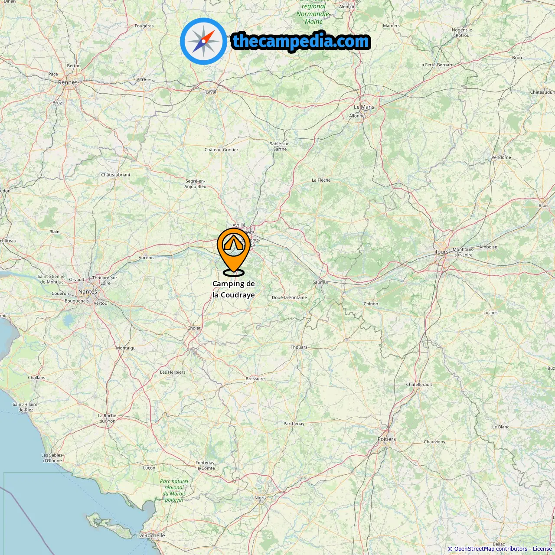
Task: Click the Cholet town label
Action: (x=194, y=328)
